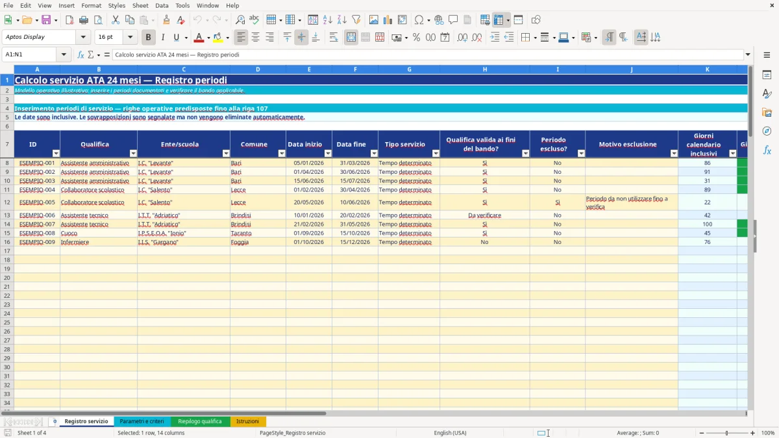The image size is (779, 438).
Task: Toggle Italic formatting
Action: point(163,38)
